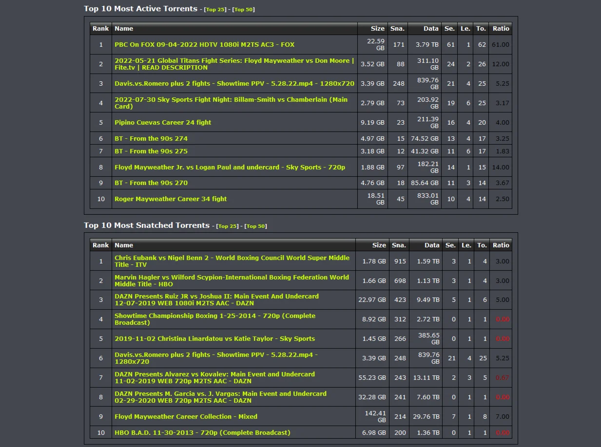Open Christina Linardatou vs Katie Taylor torrent

point(214,338)
